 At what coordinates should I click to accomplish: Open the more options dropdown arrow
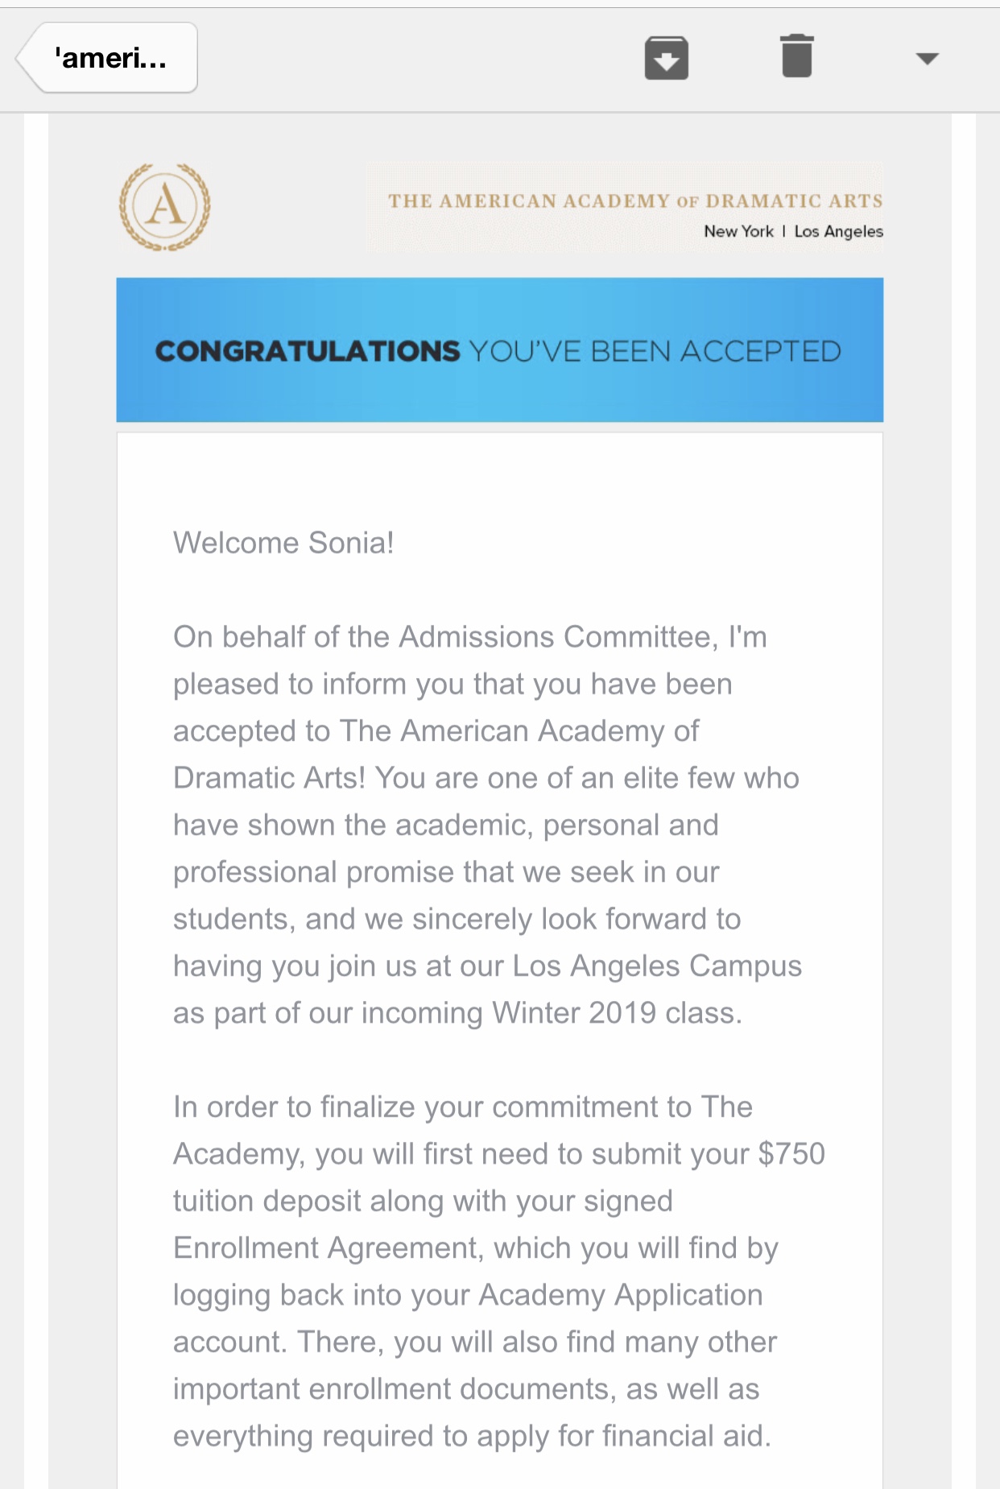(x=928, y=59)
